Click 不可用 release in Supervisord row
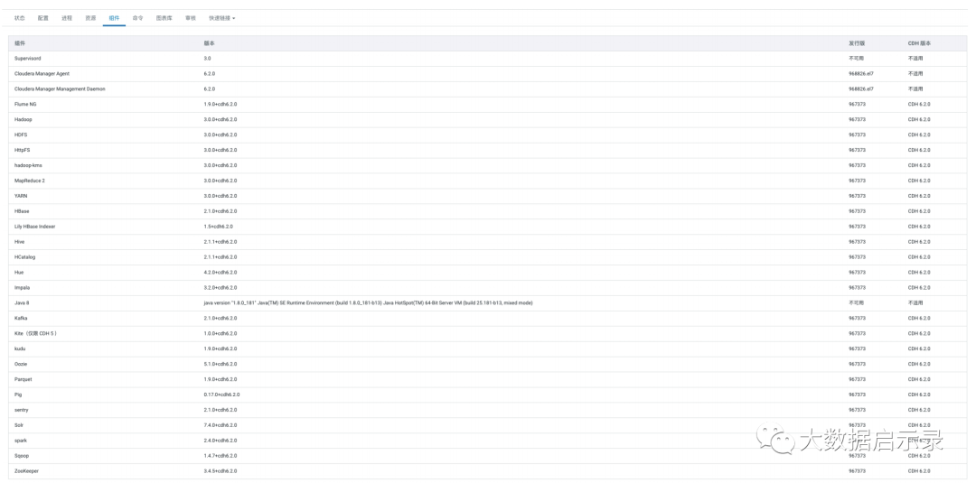The width and height of the screenshot is (976, 483). pos(857,59)
